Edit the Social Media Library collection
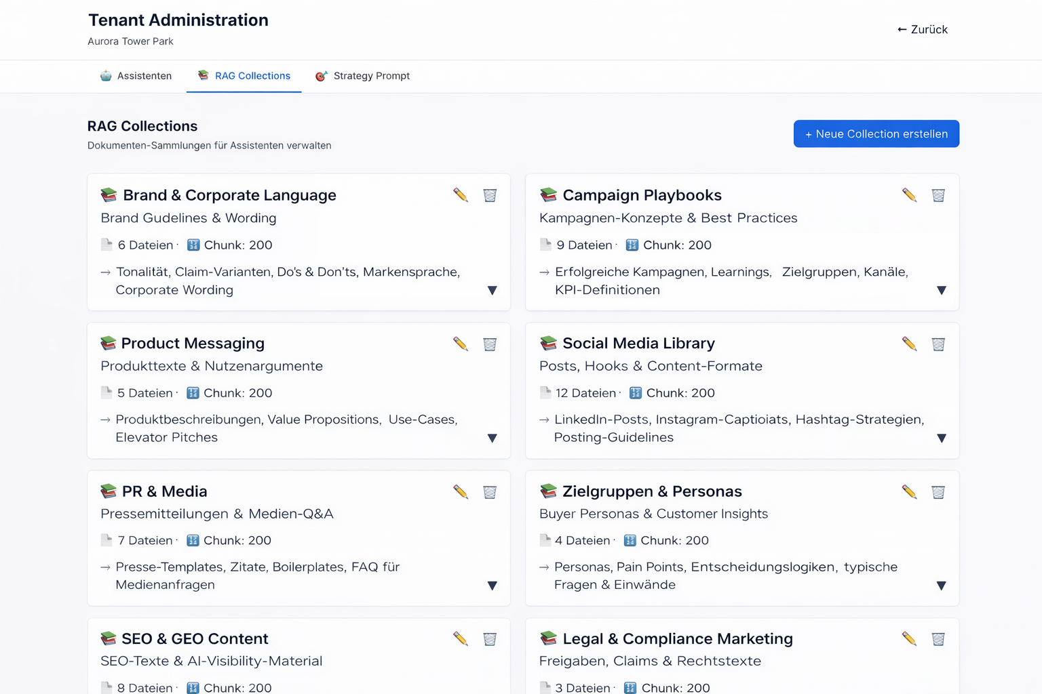The image size is (1042, 694). (909, 344)
